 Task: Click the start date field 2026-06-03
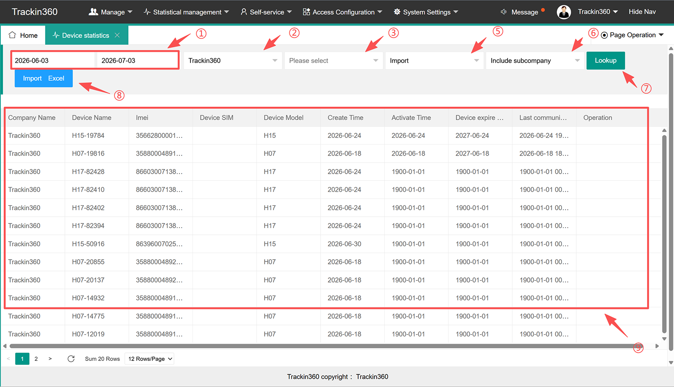click(53, 60)
